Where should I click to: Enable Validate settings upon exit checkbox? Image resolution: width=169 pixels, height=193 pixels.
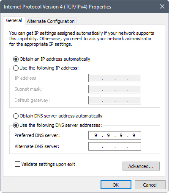pos(17,164)
